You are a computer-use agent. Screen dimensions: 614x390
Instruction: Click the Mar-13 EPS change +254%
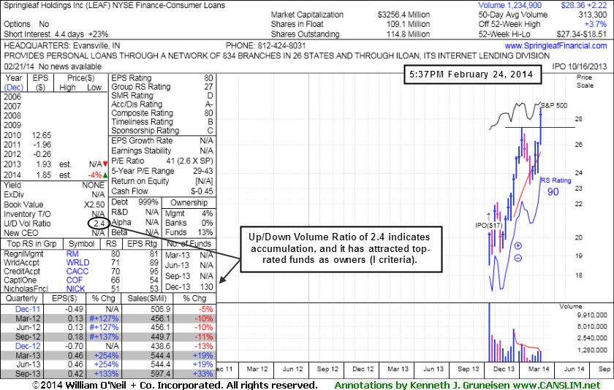pos(106,356)
